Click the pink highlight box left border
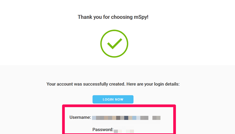 (x=63, y=119)
